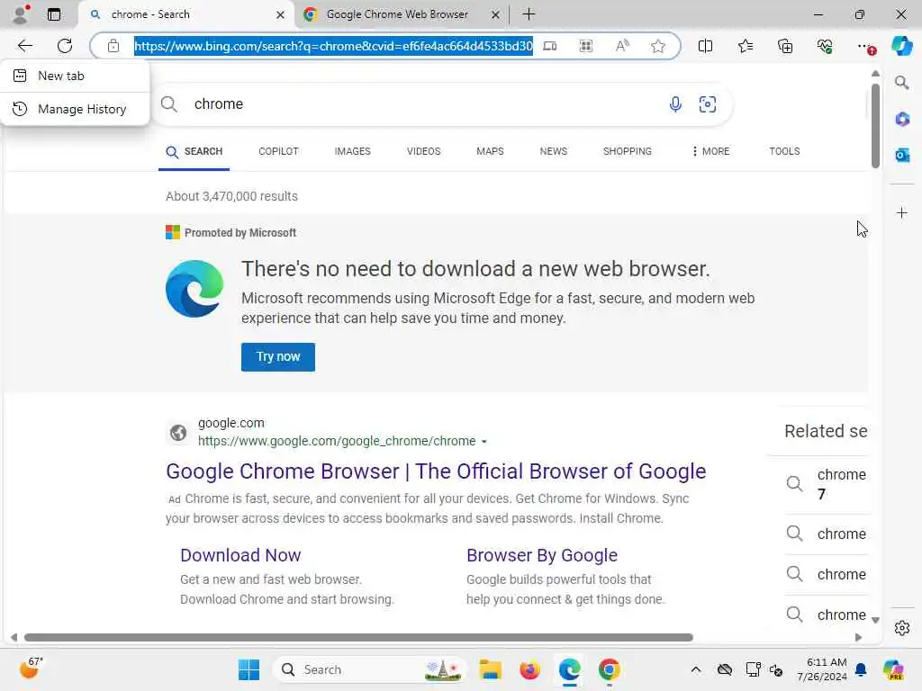Open the QR code/apps icon in address bar
This screenshot has width=922, height=691.
point(585,46)
